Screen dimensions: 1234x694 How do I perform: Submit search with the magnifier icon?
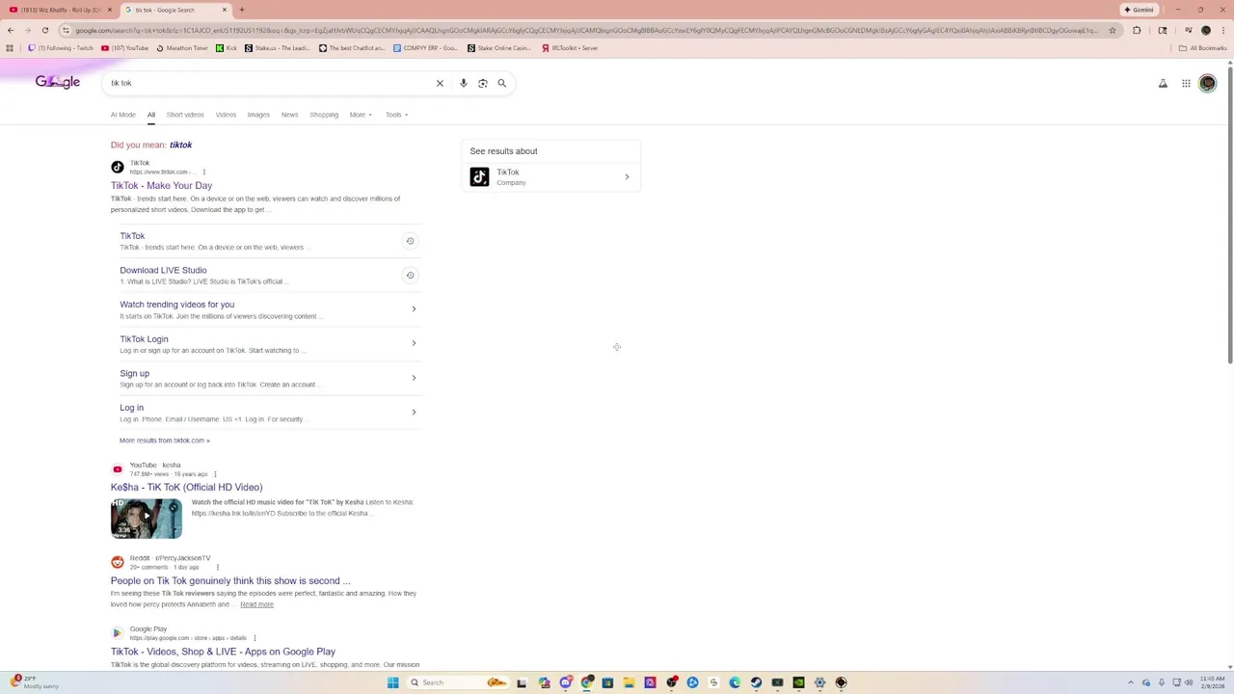click(501, 83)
